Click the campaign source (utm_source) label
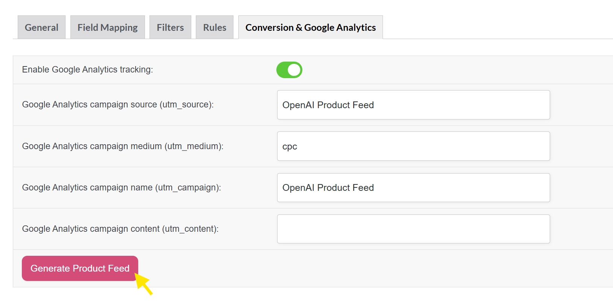The width and height of the screenshot is (613, 305). click(117, 104)
